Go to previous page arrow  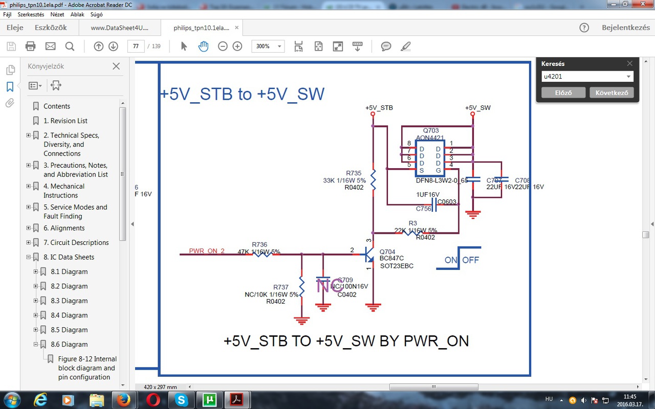point(99,47)
